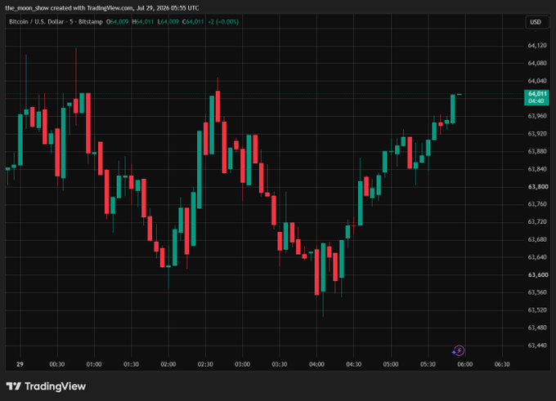Open the USD currency selector
The height and width of the screenshot is (401, 556).
[536, 22]
